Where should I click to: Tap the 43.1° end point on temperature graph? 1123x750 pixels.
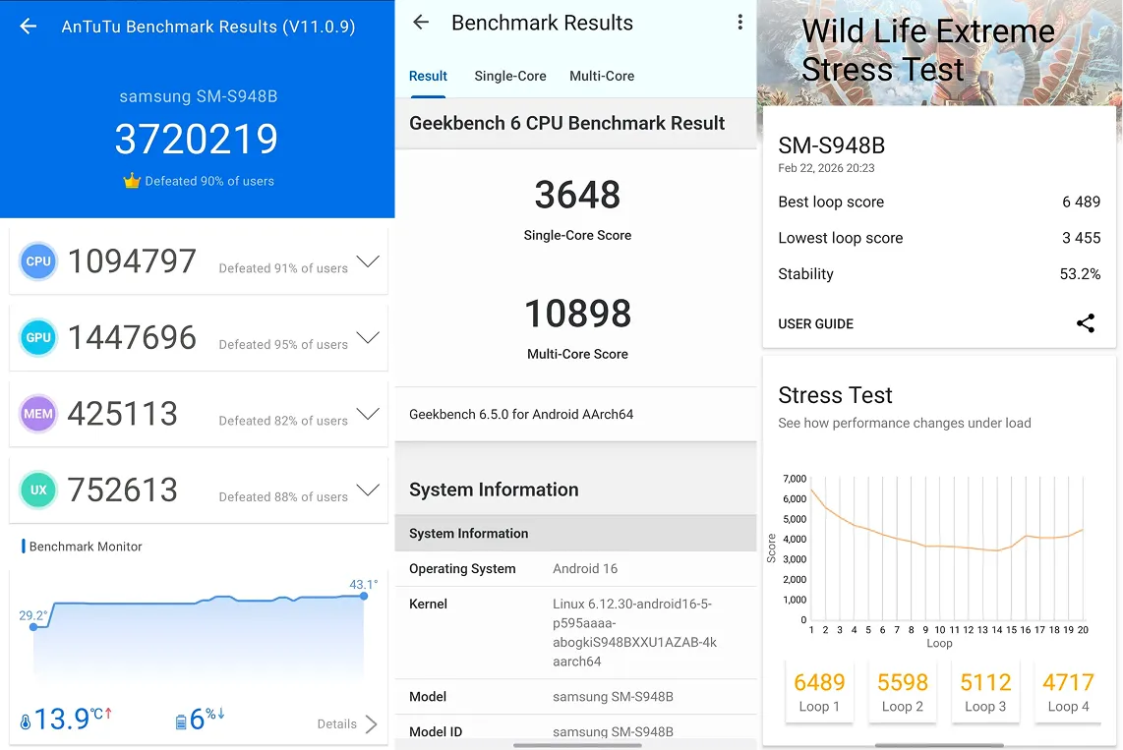364,596
